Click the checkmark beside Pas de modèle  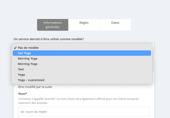15,48
